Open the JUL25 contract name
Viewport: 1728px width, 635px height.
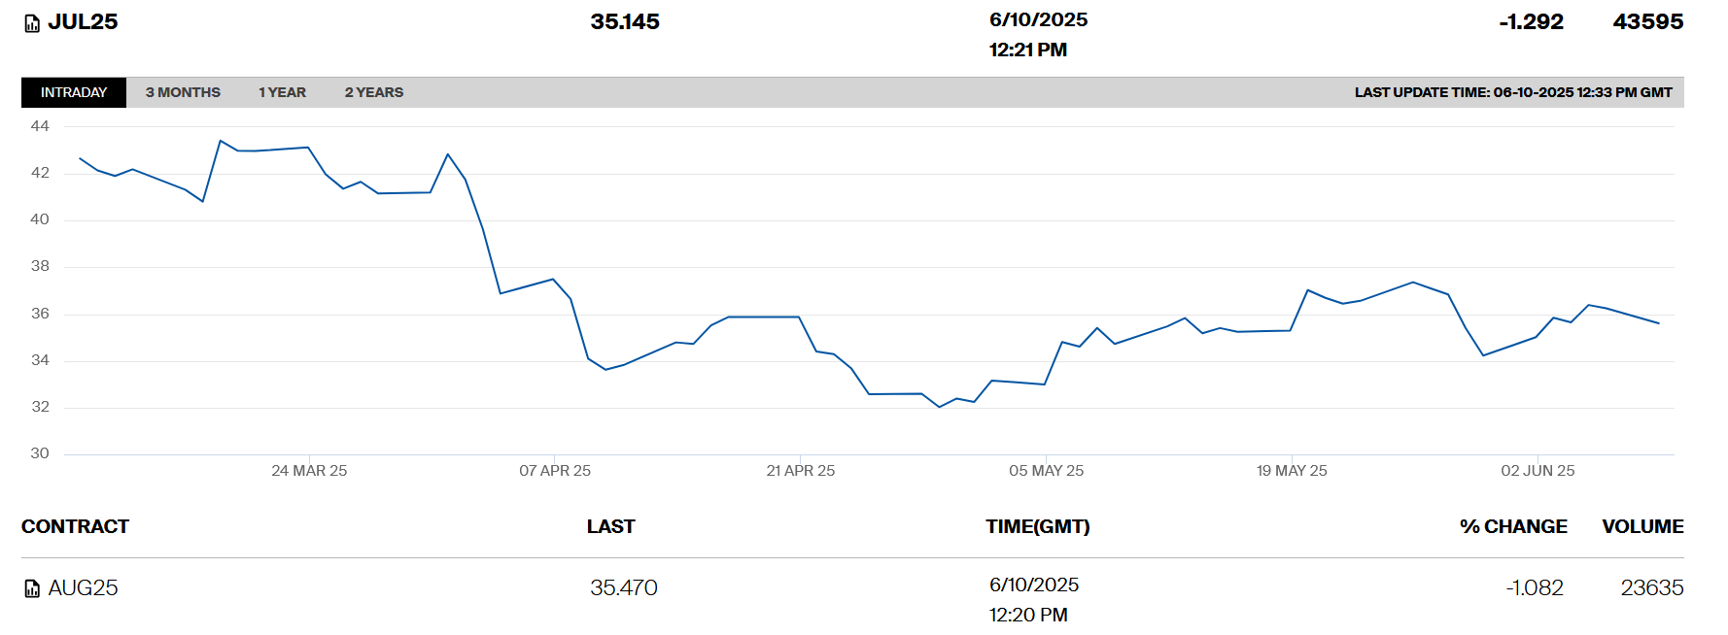click(83, 21)
